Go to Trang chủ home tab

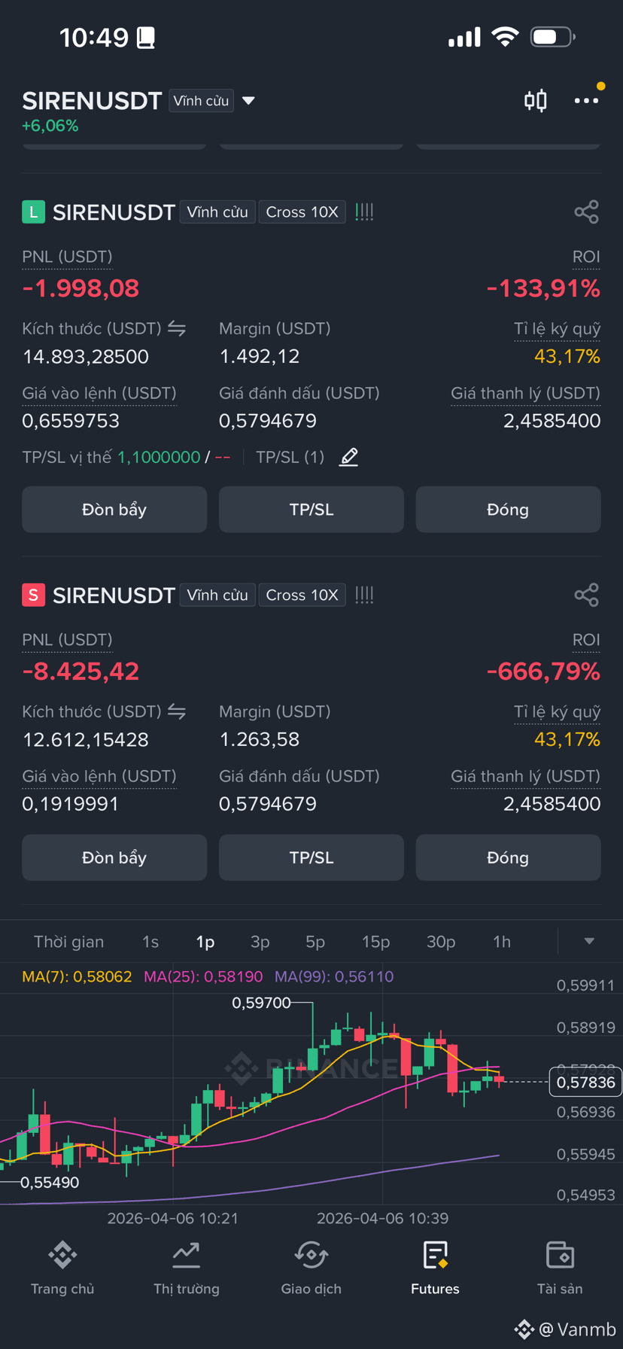coord(62,1268)
